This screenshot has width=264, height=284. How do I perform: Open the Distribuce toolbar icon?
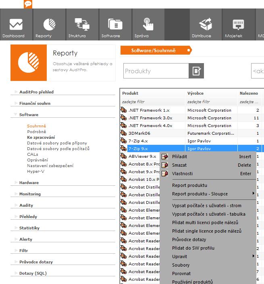(206, 24)
